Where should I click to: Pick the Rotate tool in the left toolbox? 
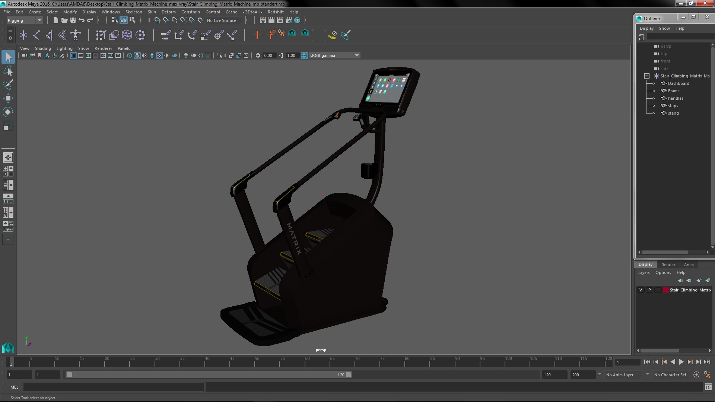pos(8,112)
